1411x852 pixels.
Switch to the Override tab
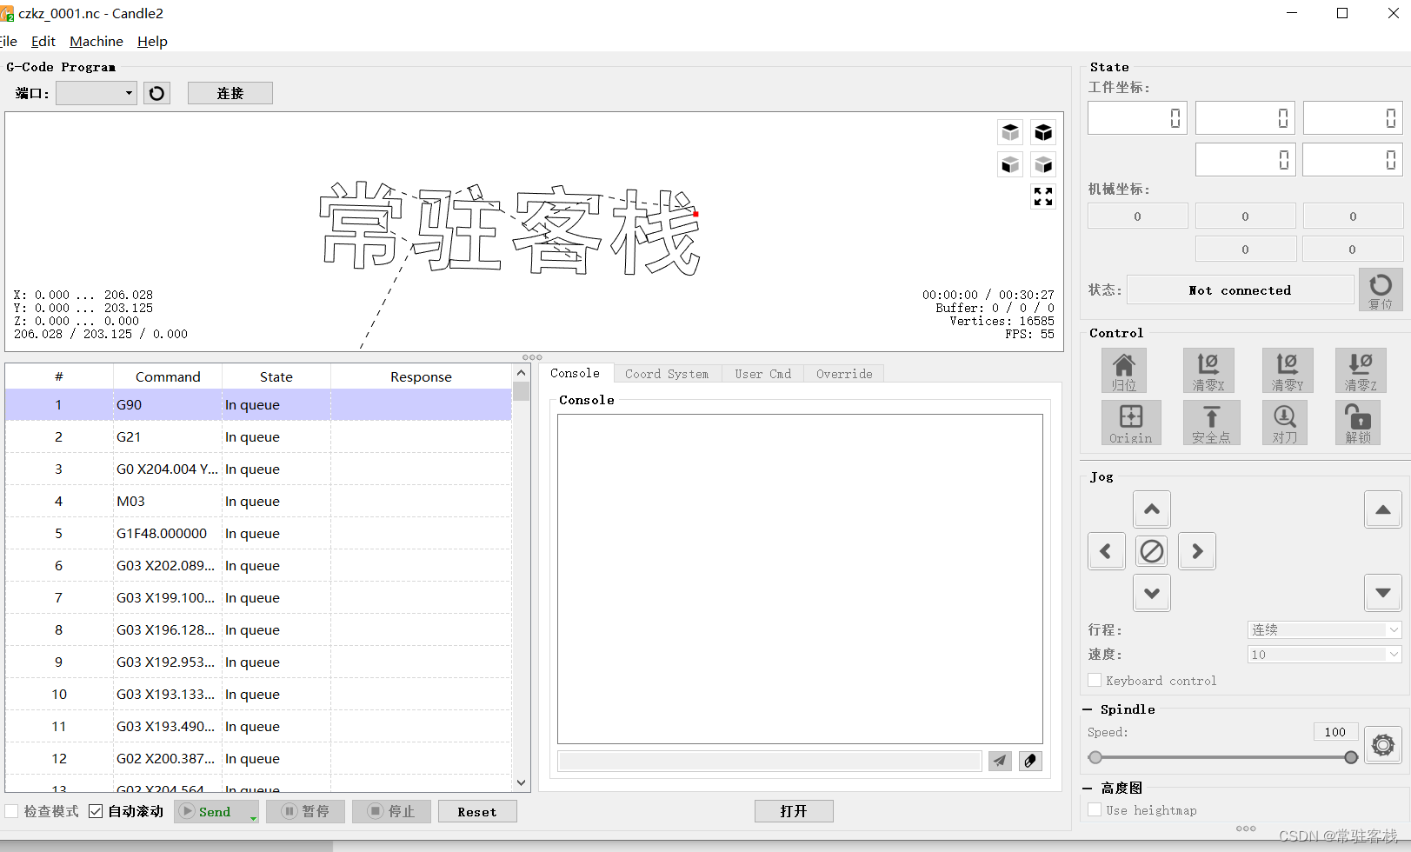[x=844, y=374]
